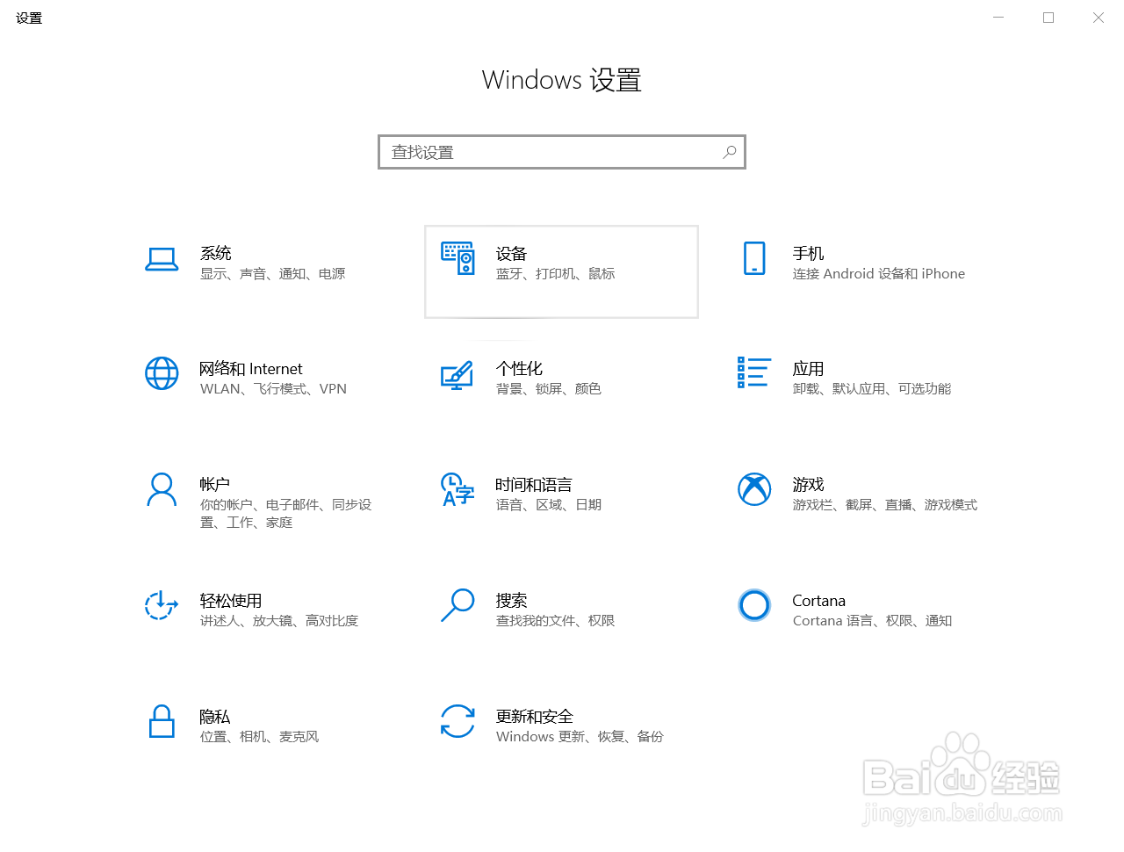Viewport: 1124px width, 852px height.
Task: Open 更新和安全 title
Action: 534,717
